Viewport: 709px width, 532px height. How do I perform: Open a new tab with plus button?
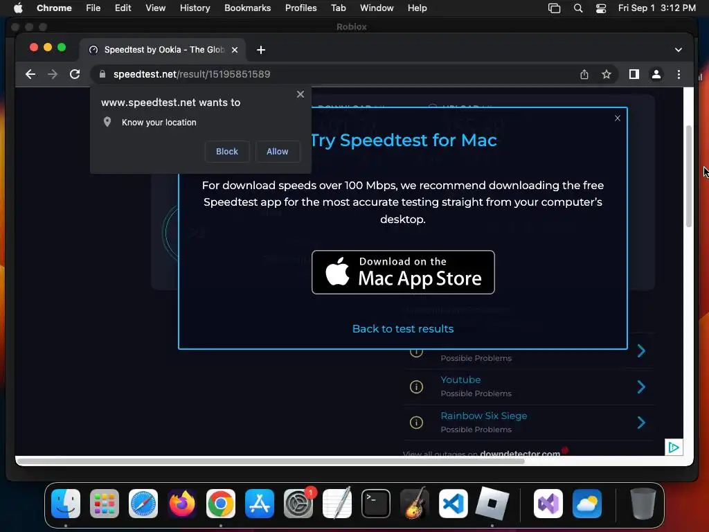tap(261, 50)
